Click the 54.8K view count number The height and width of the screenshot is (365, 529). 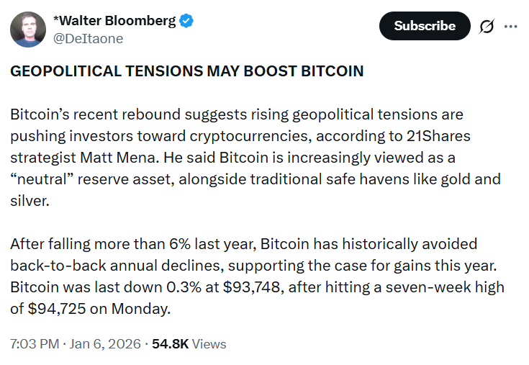coord(169,344)
